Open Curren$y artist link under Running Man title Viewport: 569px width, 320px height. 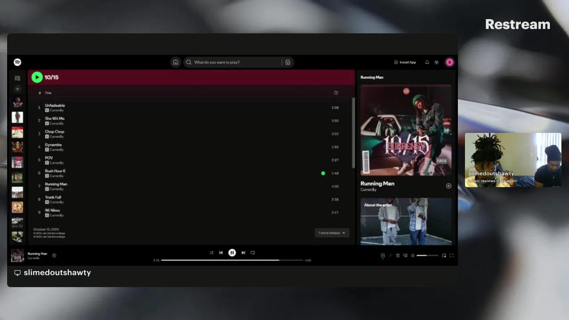point(369,190)
